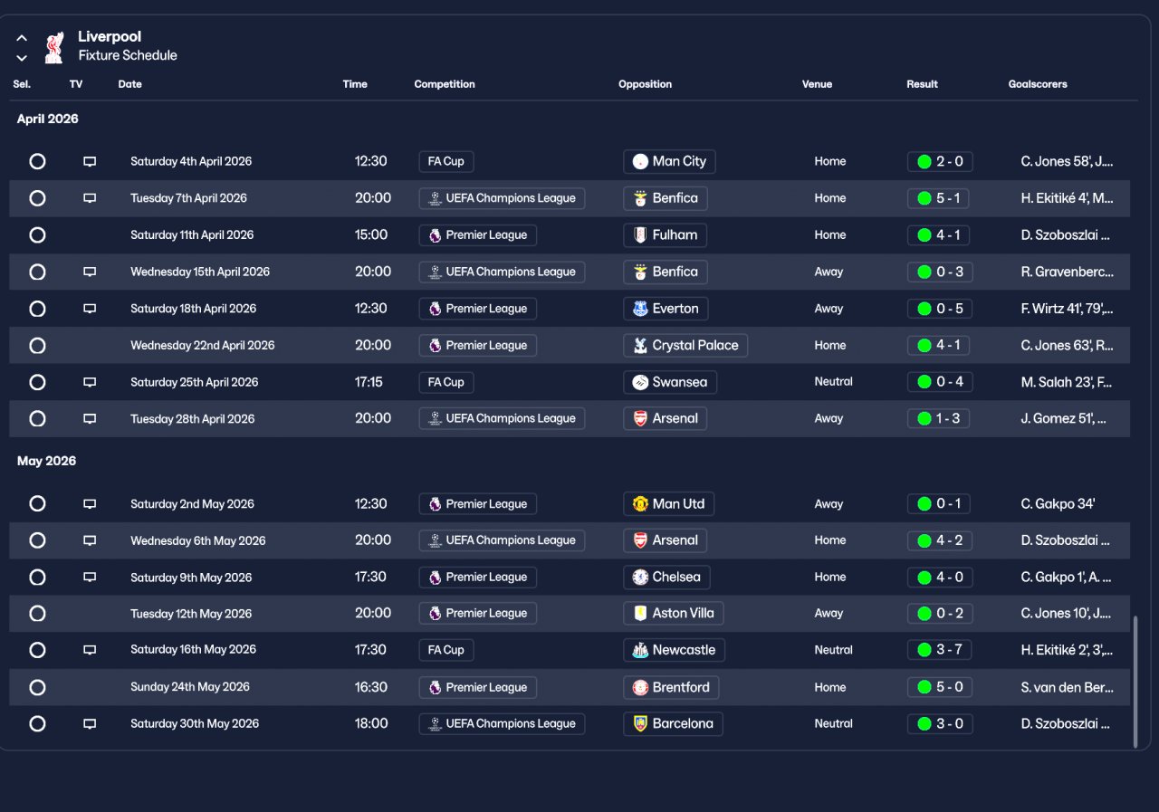Viewport: 1159px width, 812px height.
Task: Click the Man City club badge
Action: coord(640,162)
